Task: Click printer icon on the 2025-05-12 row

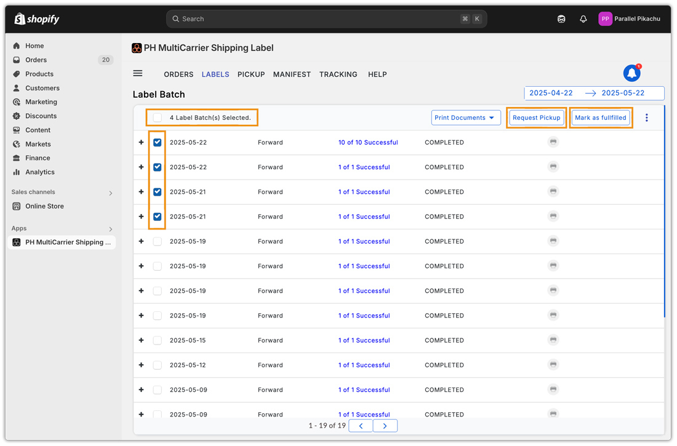Action: pos(553,365)
